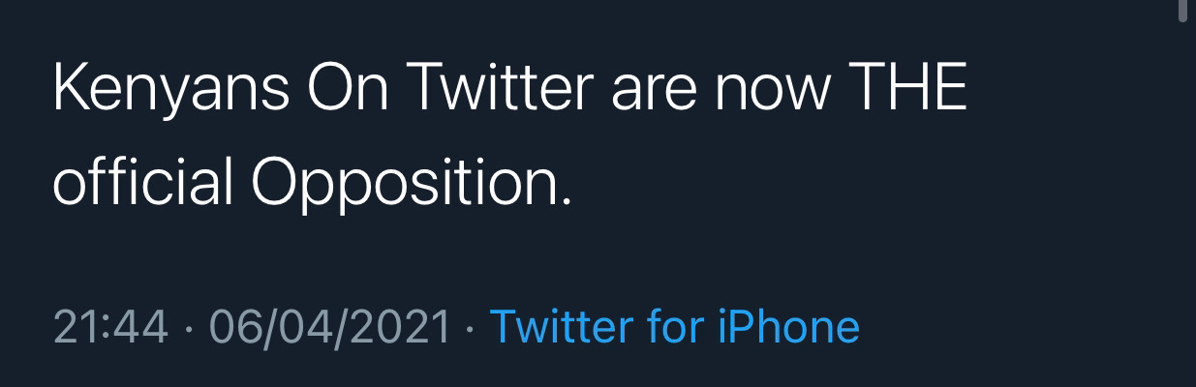Screen dimensions: 1196x387
Task: Click the 06/04/2021 date
Action: pyautogui.click(x=331, y=326)
